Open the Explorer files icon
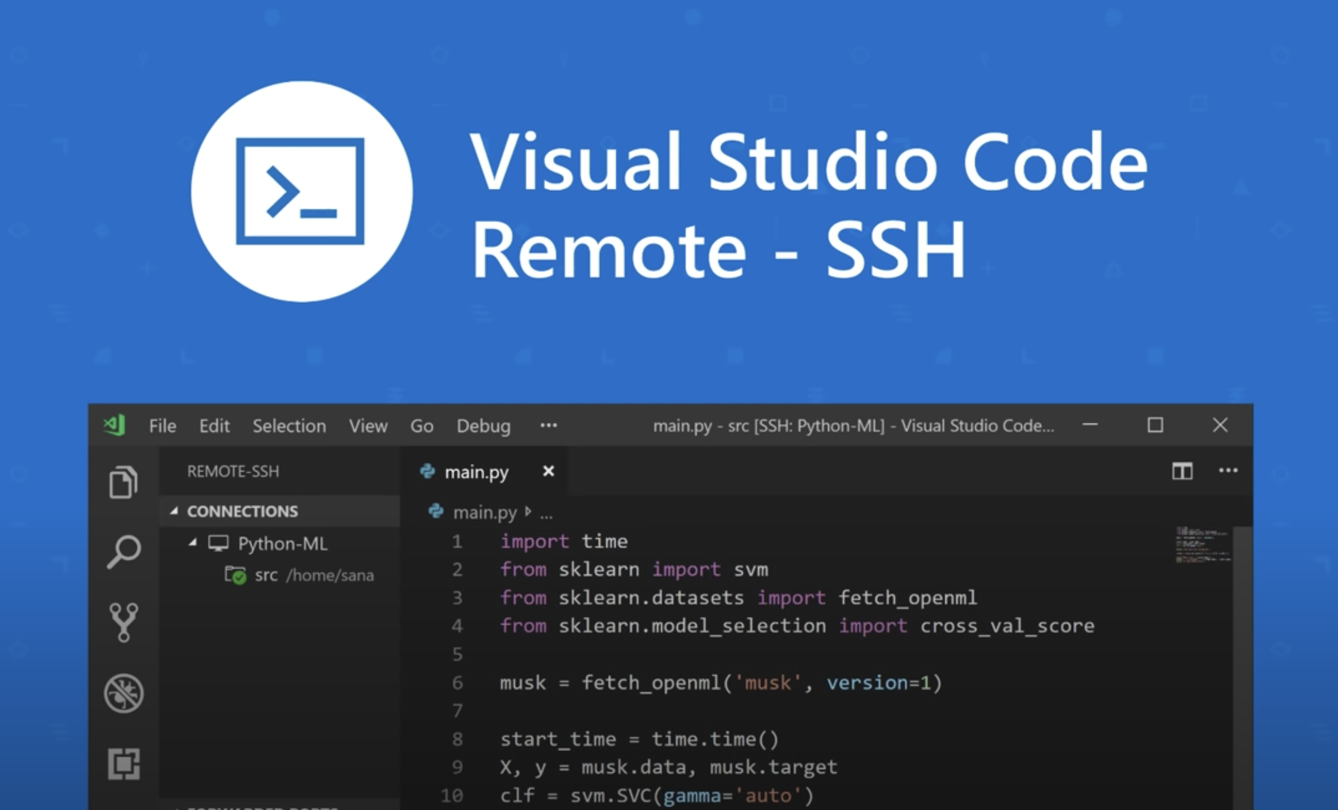 coord(123,482)
